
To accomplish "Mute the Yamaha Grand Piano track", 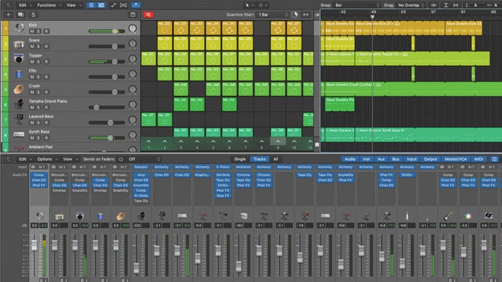I will pyautogui.click(x=32, y=108).
